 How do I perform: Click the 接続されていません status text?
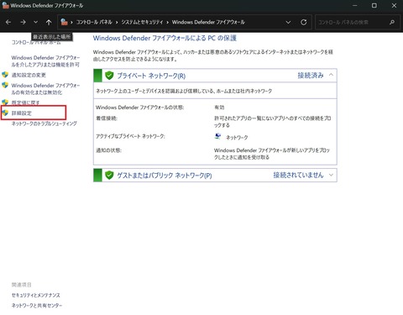(298, 175)
